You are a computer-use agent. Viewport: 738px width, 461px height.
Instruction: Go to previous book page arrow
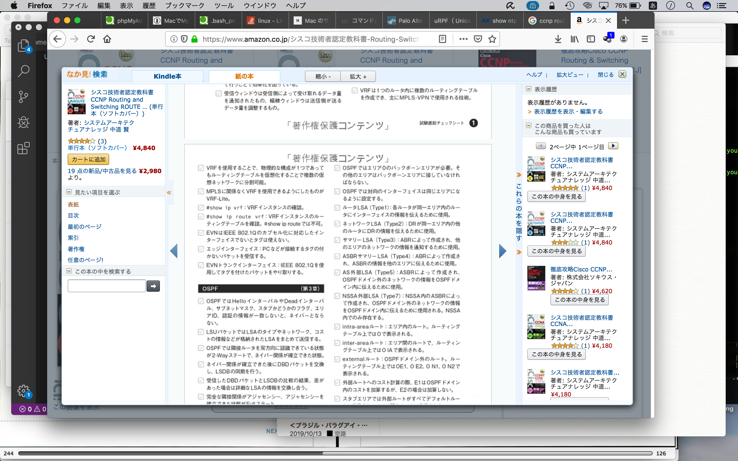pyautogui.click(x=174, y=251)
